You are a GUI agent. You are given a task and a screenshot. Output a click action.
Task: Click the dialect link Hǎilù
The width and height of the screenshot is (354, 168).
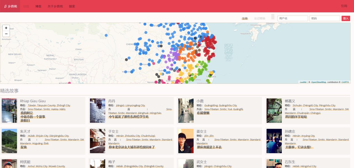click(62, 109)
